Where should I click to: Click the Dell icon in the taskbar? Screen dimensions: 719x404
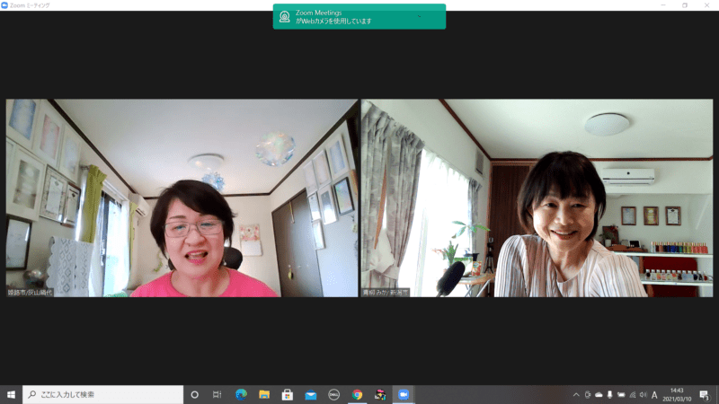[x=333, y=394]
